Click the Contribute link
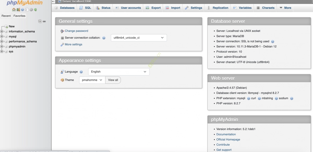Viewport: 313px width, 152px height. 223,145
